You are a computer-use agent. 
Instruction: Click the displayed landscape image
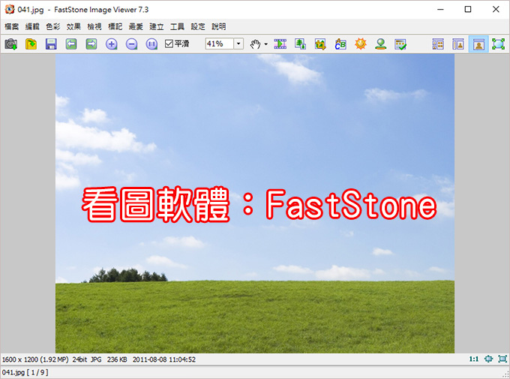coord(255,203)
